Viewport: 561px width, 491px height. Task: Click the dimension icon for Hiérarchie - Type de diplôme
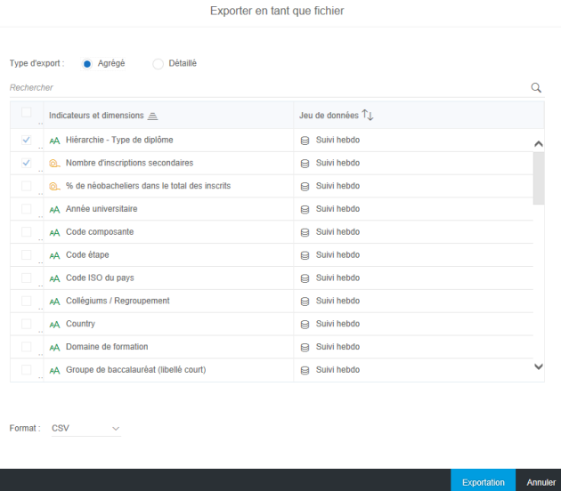click(x=54, y=141)
